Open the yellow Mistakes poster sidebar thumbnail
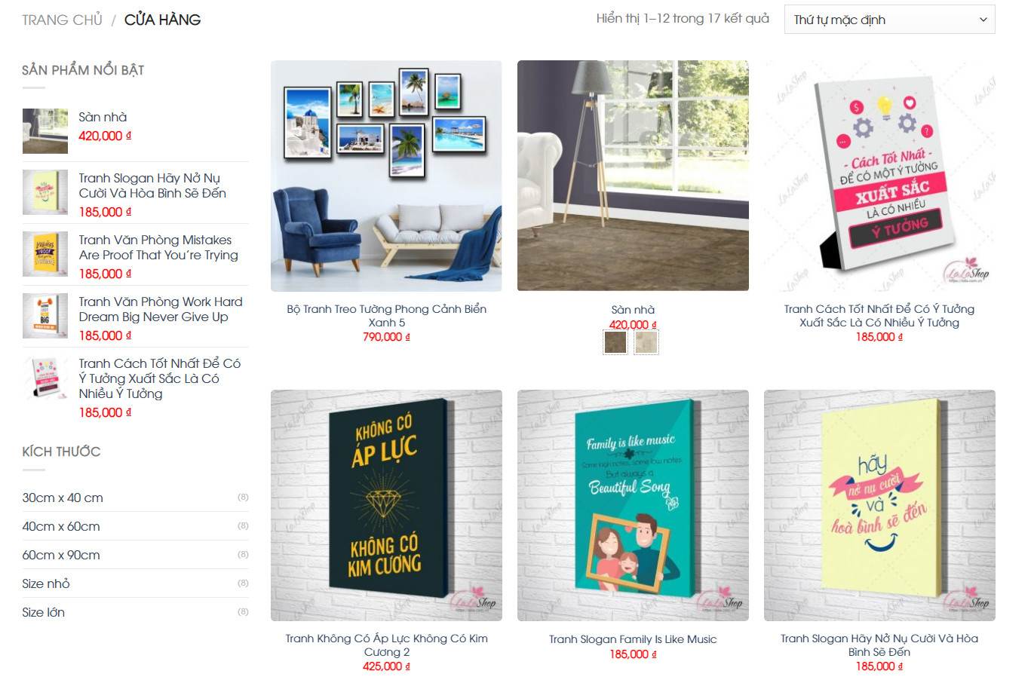1031x689 pixels. [45, 254]
